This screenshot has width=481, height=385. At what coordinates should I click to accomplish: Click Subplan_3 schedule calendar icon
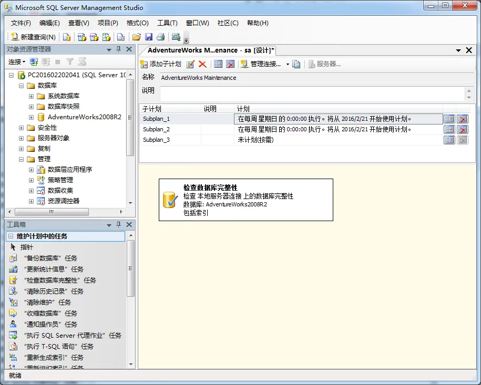coord(449,140)
